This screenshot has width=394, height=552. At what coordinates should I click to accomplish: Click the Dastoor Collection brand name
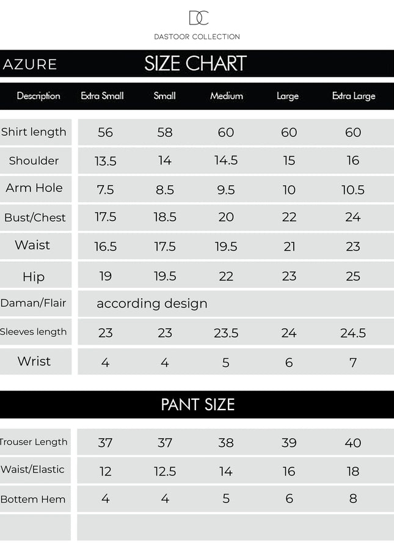click(197, 37)
